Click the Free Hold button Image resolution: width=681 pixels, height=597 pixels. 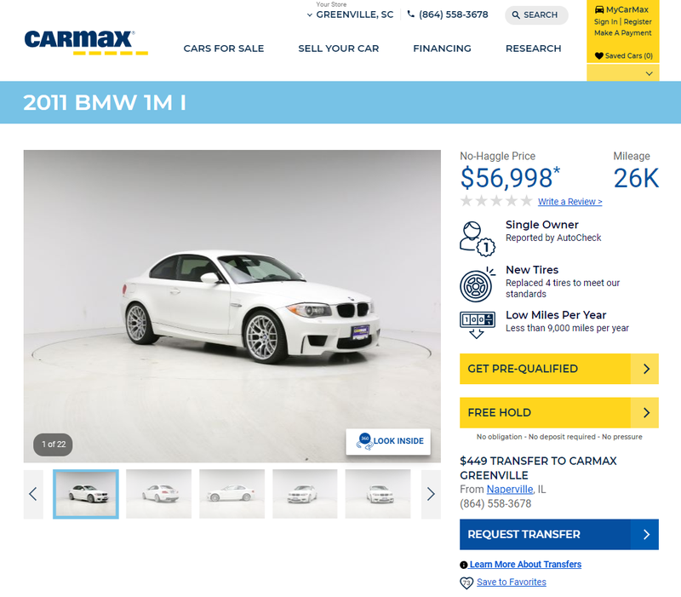click(x=559, y=412)
